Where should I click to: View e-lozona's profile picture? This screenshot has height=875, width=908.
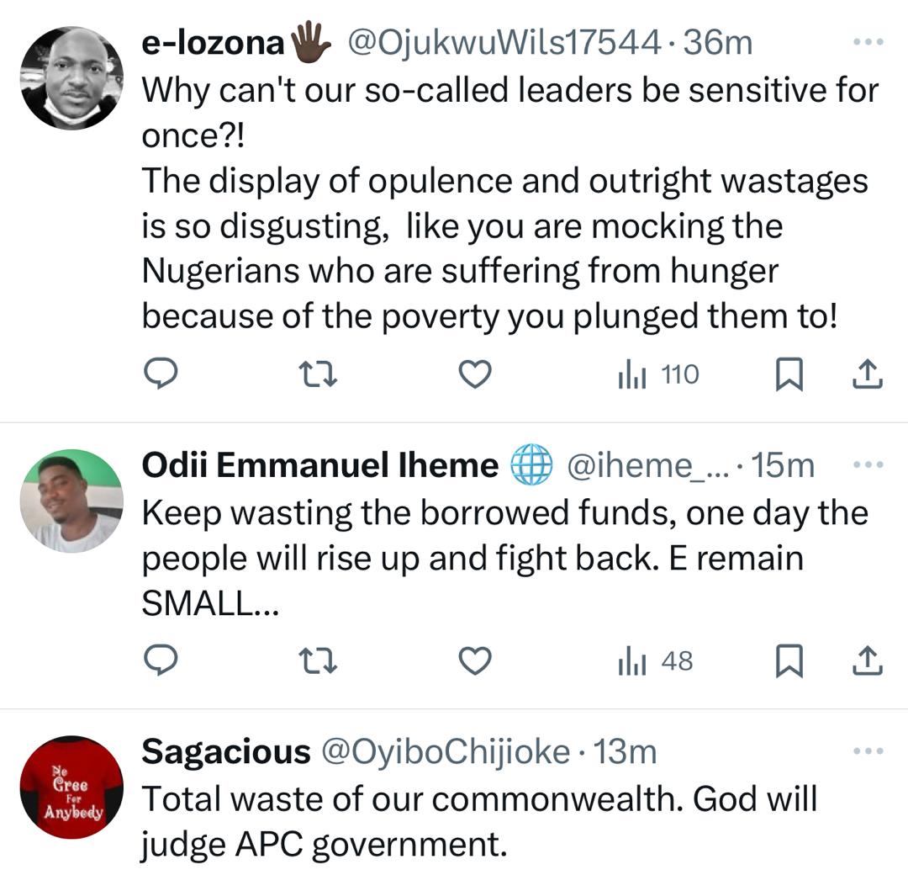point(71,78)
